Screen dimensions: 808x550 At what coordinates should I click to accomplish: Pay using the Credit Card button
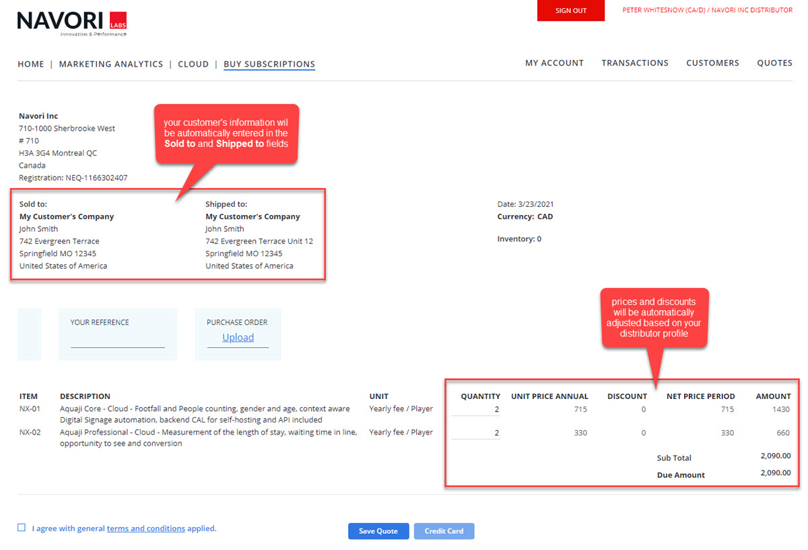pos(444,531)
